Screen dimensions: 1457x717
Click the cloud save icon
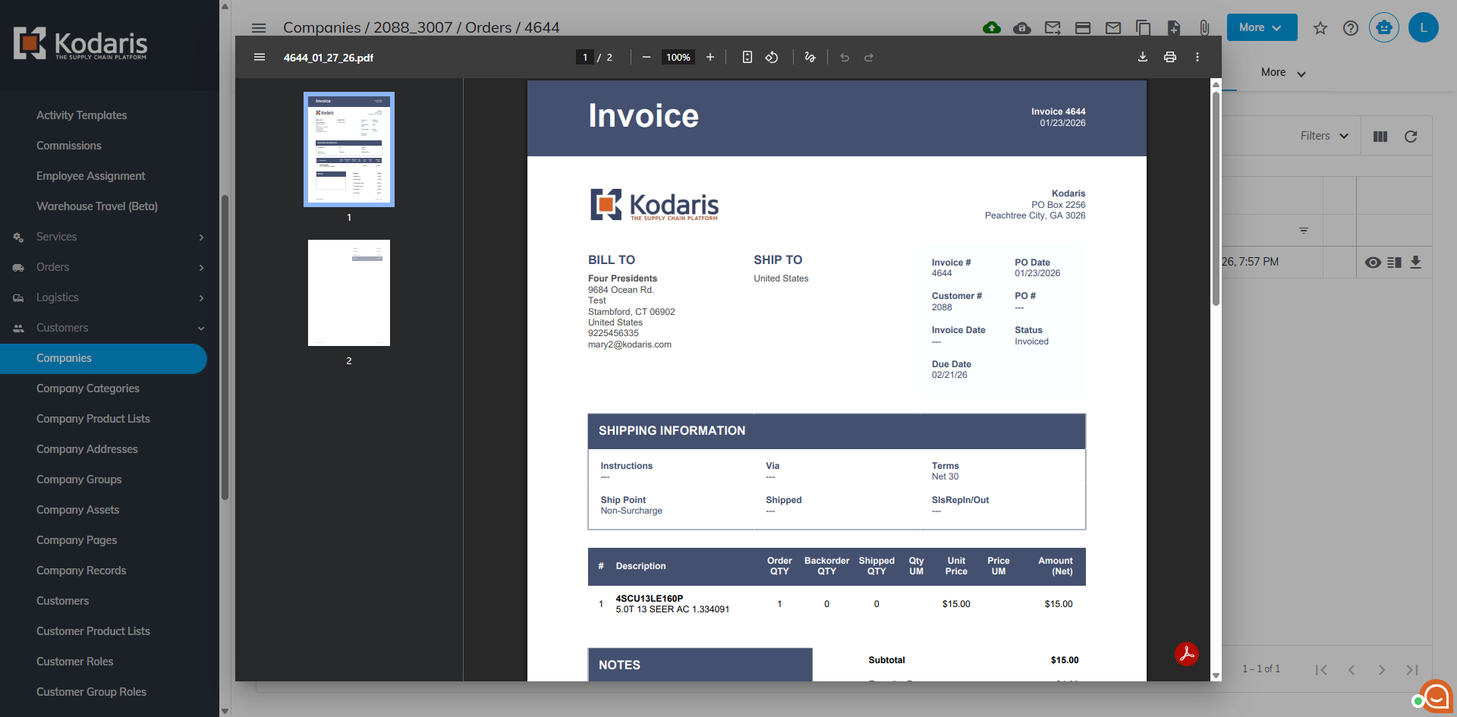(1022, 28)
